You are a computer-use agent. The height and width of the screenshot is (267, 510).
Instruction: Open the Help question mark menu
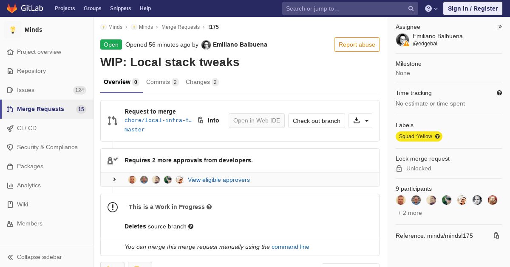(x=431, y=8)
